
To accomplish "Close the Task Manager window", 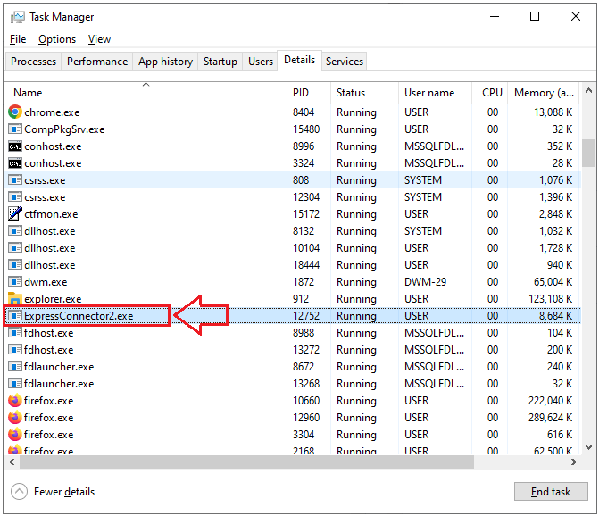I will [575, 16].
